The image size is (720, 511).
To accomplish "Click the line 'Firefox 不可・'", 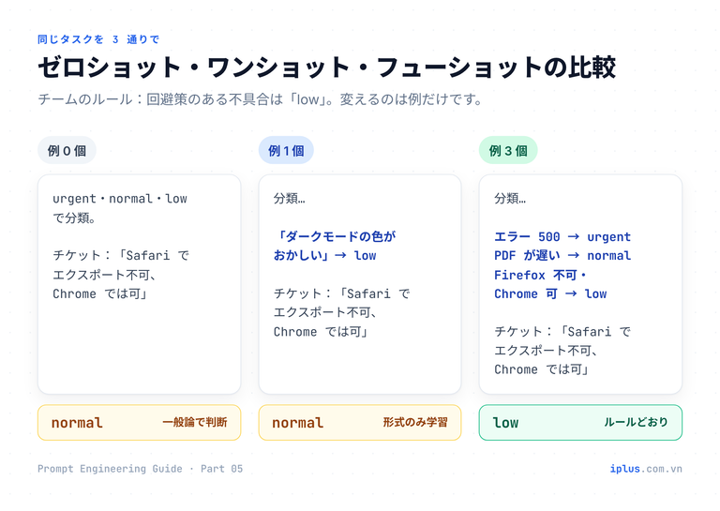I will point(540,275).
